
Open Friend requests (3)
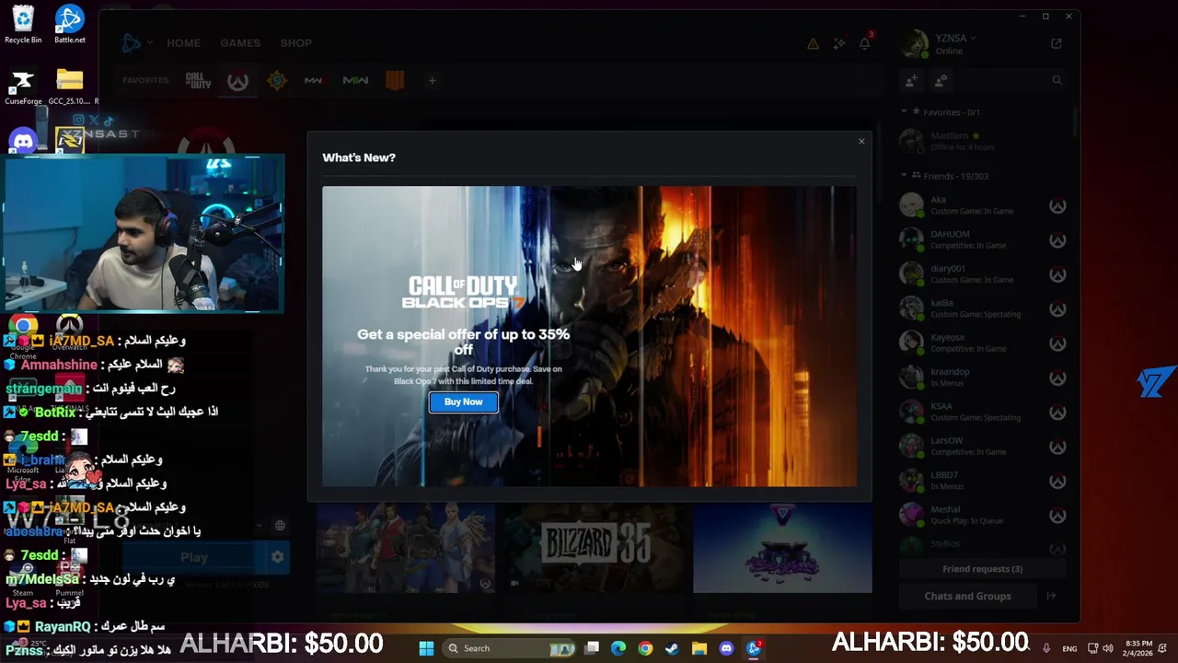(x=982, y=569)
